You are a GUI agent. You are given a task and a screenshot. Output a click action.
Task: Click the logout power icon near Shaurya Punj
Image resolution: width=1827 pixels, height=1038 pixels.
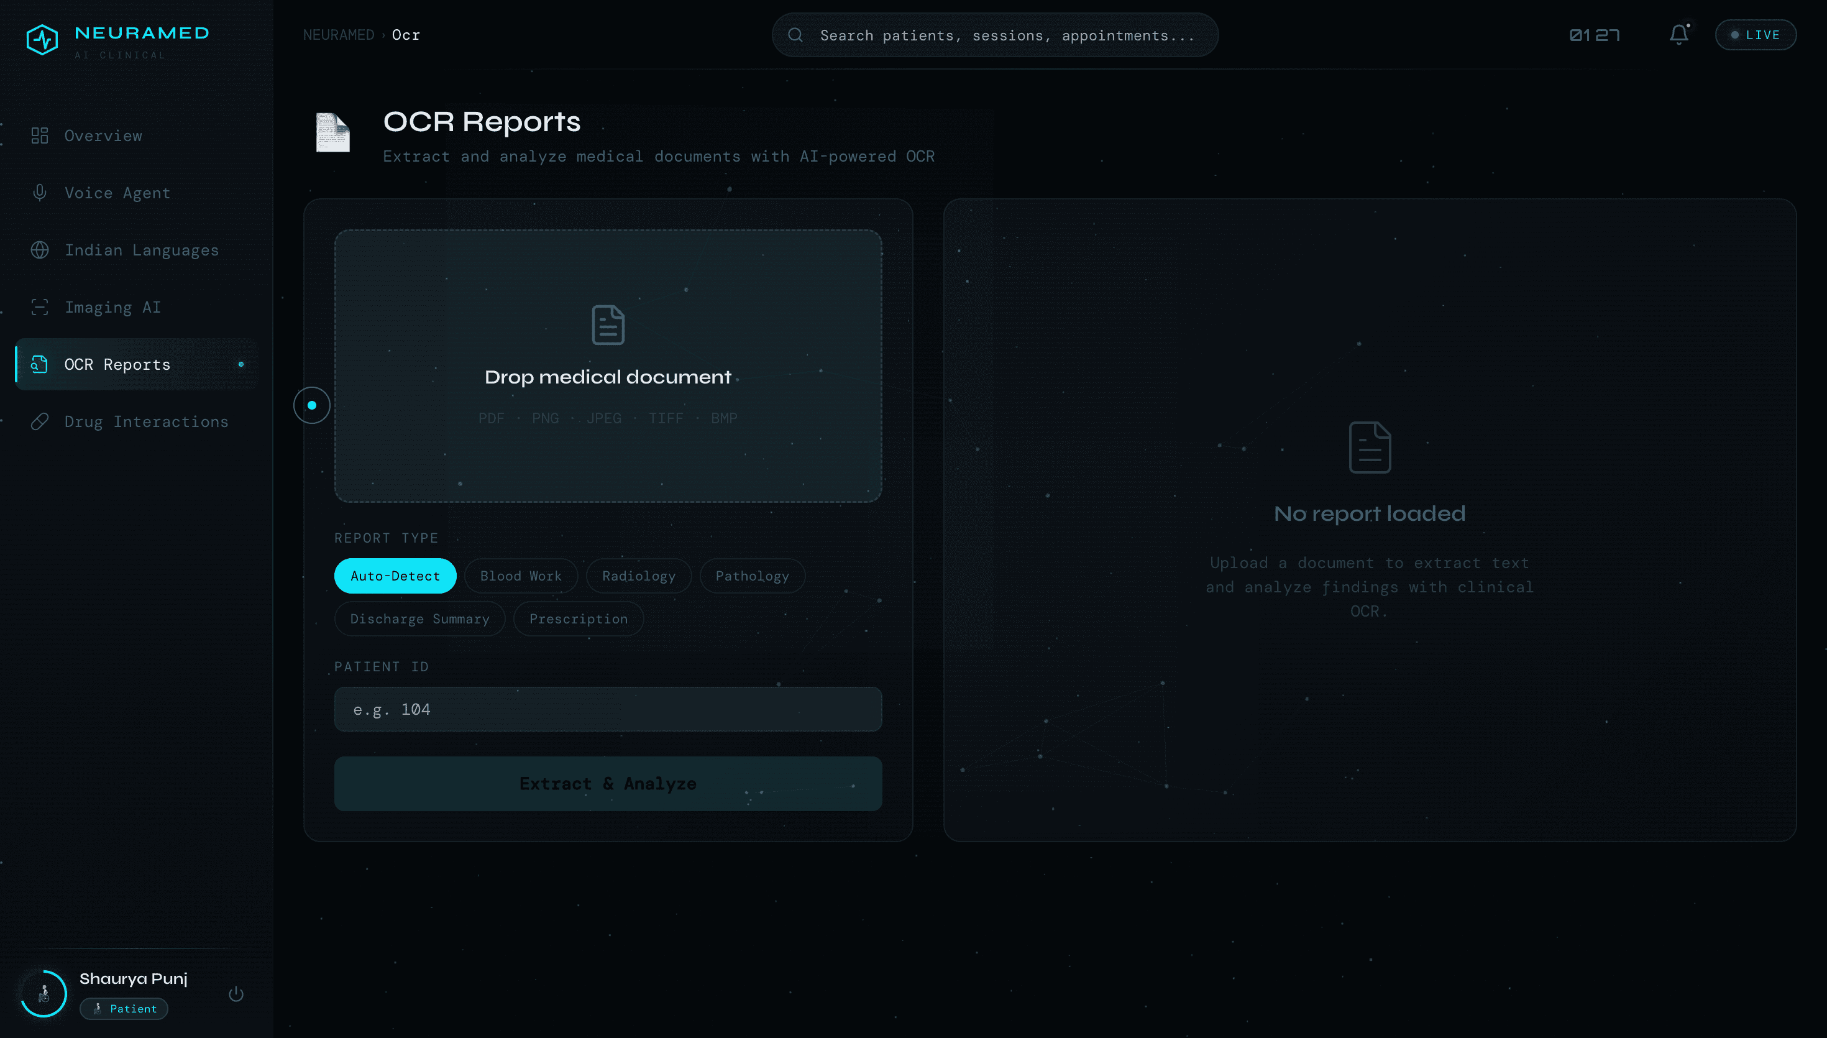[x=236, y=993]
